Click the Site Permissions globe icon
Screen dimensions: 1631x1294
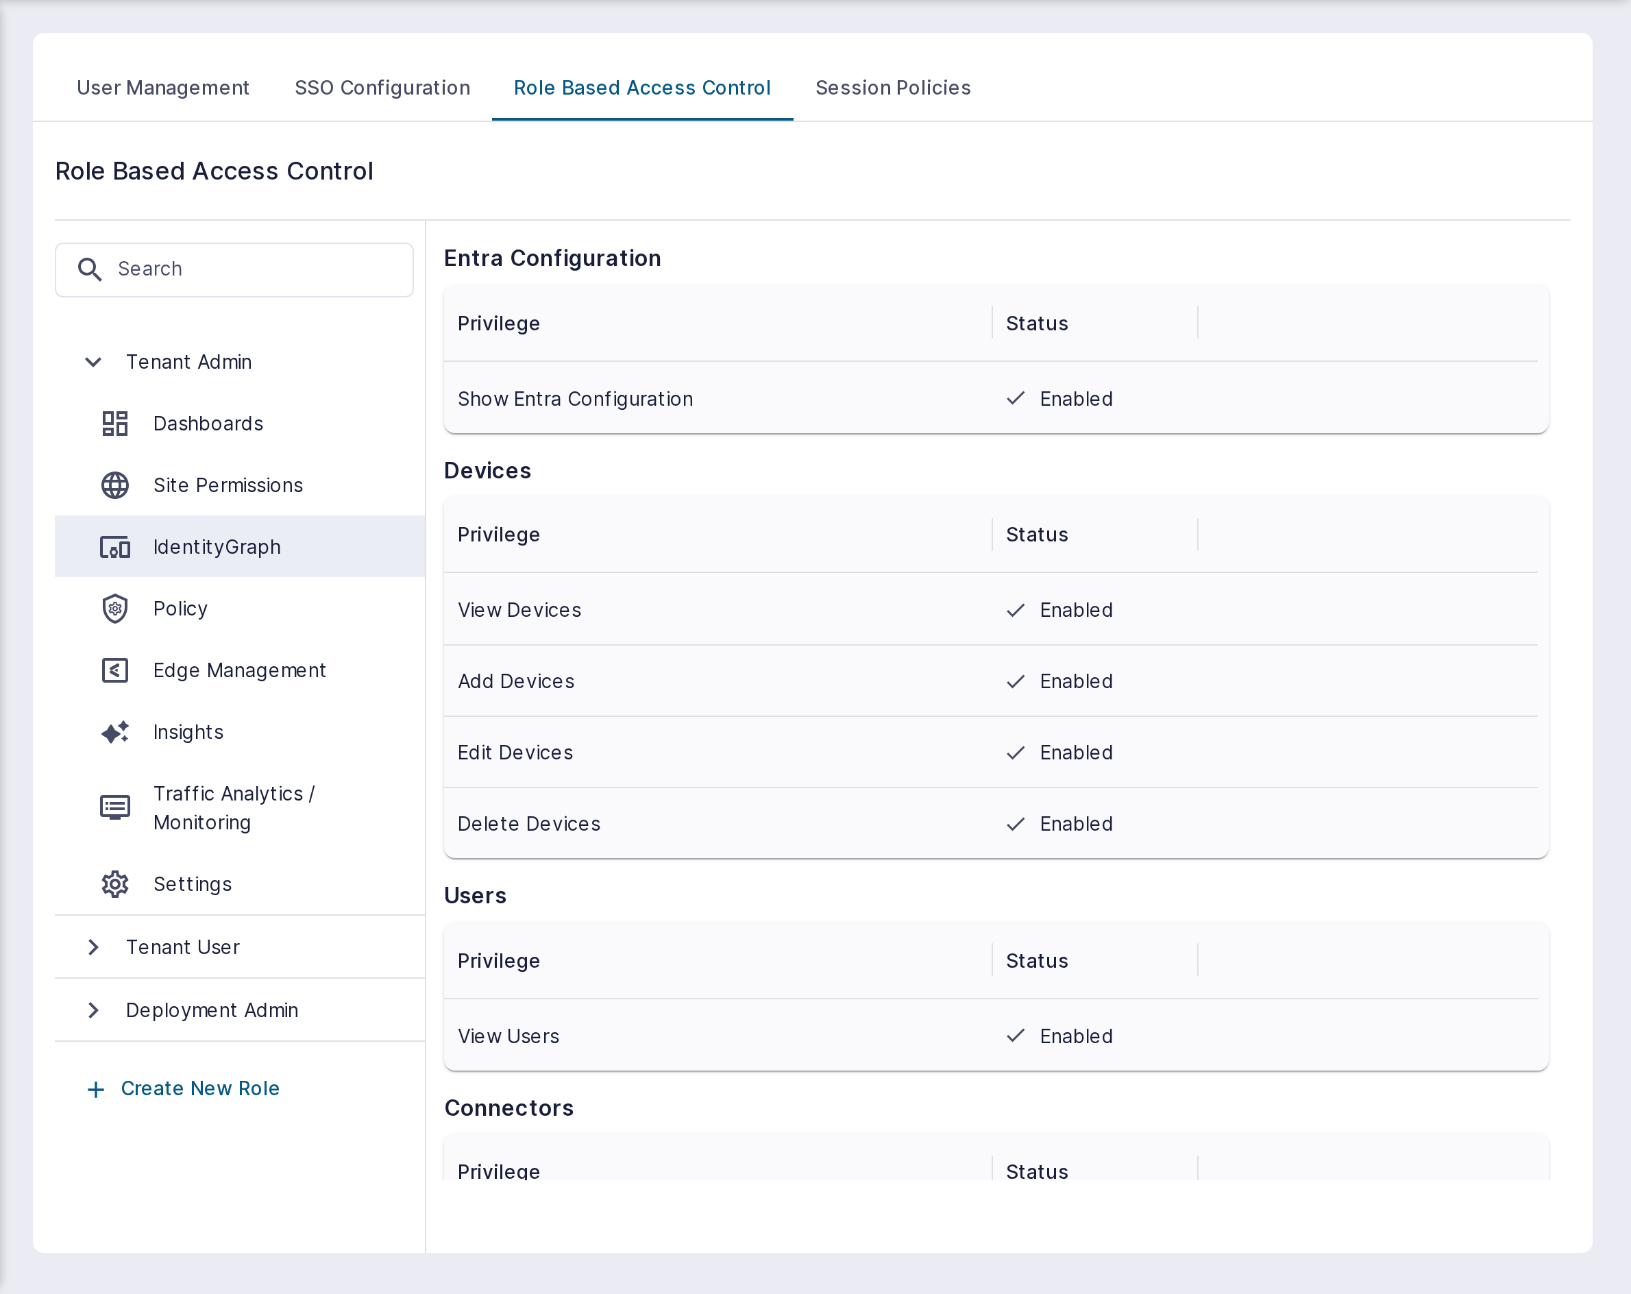click(115, 485)
